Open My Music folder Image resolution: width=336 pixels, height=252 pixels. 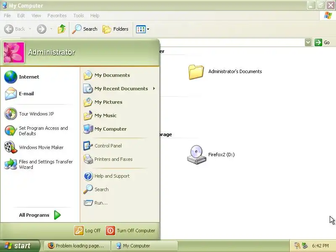[119, 115]
